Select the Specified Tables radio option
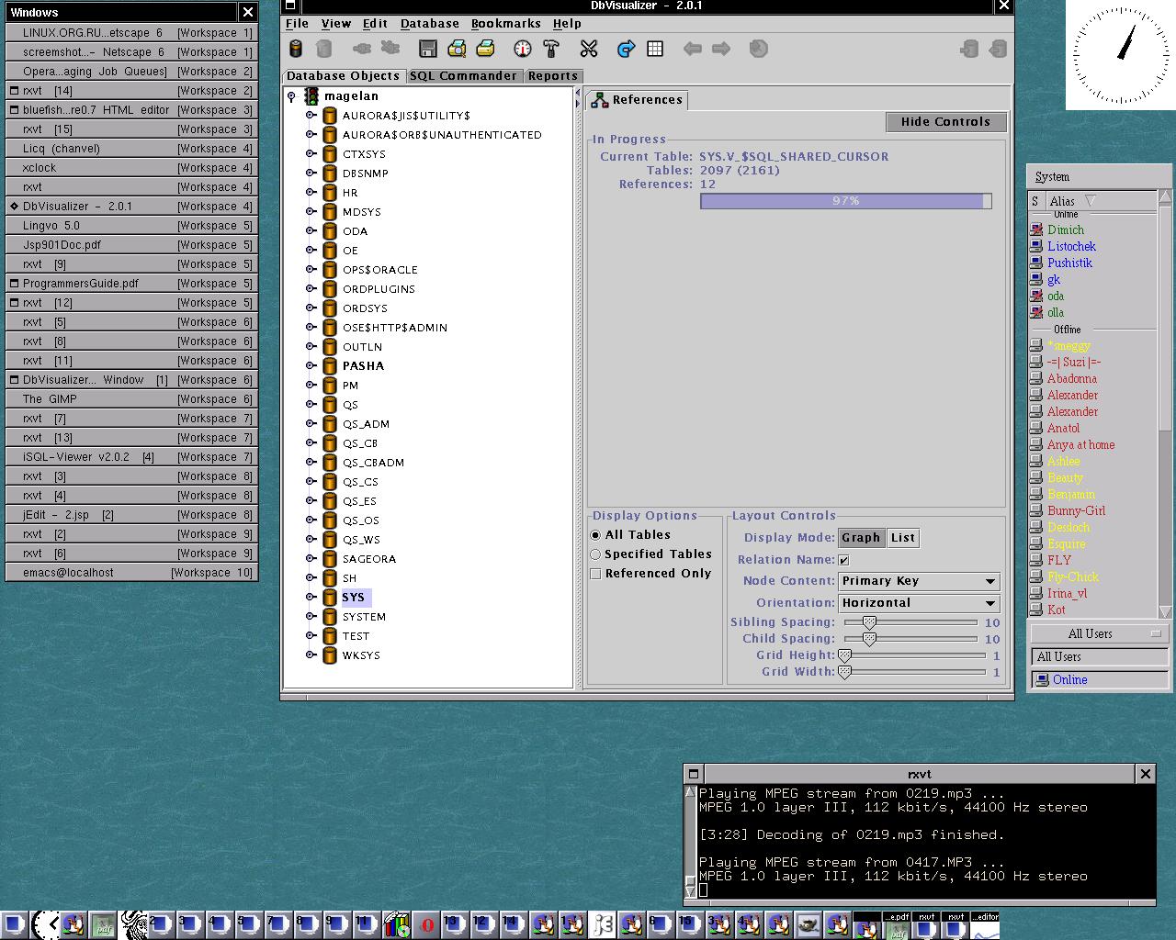Viewport: 1176px width, 940px height. click(x=595, y=554)
